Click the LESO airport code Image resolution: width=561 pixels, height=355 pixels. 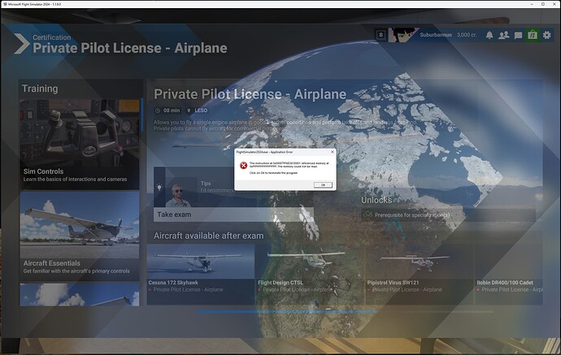coord(201,110)
